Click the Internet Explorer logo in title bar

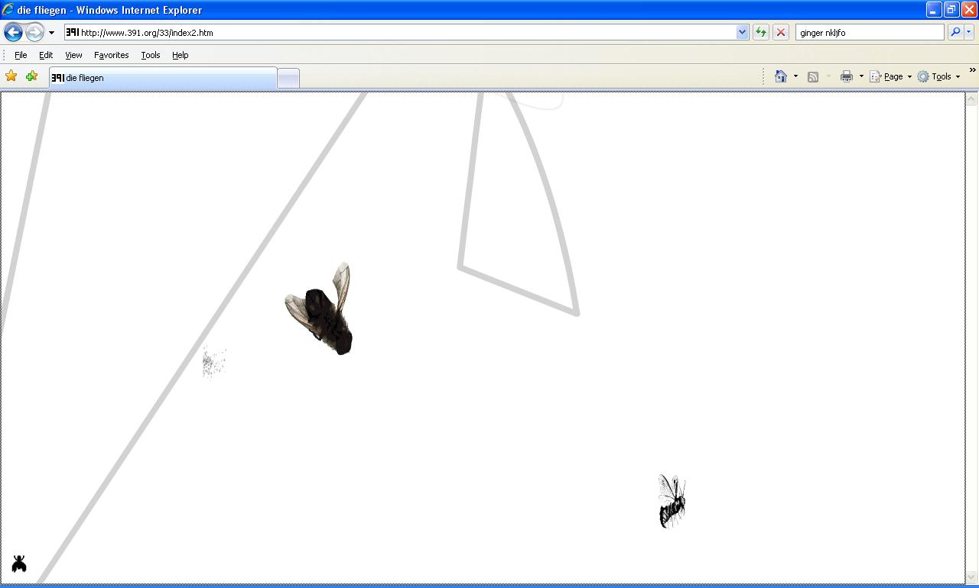coord(8,10)
